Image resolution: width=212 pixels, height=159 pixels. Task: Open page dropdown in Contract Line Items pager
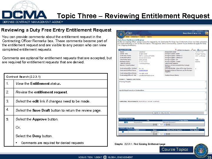click(162, 134)
